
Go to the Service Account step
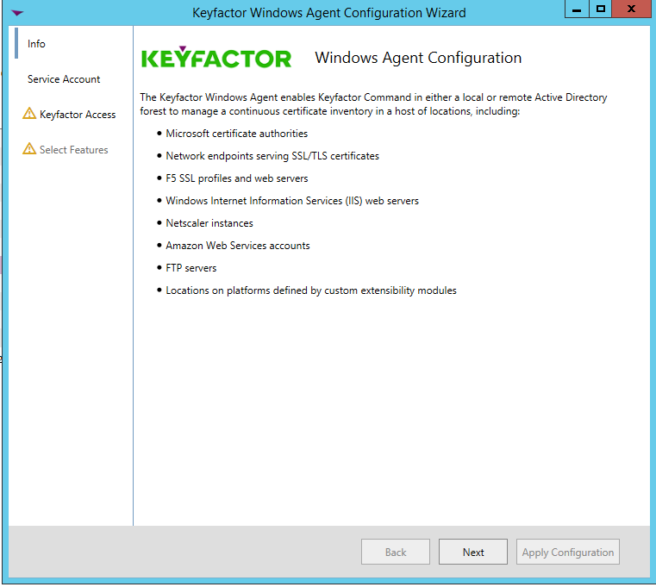pyautogui.click(x=64, y=79)
